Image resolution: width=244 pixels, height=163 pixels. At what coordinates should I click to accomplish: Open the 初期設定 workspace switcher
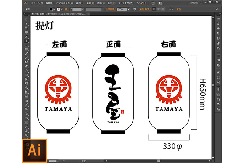coord(195,3)
